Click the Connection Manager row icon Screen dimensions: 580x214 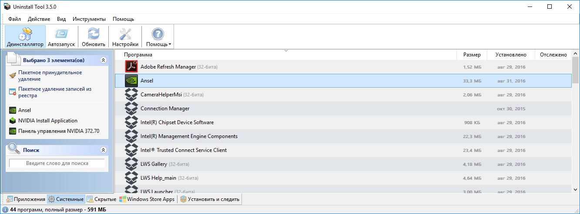(131, 109)
